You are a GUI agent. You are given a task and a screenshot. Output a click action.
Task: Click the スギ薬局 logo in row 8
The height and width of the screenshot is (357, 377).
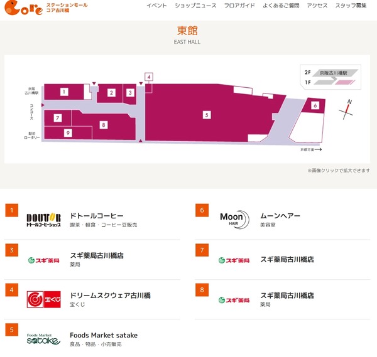point(234,300)
